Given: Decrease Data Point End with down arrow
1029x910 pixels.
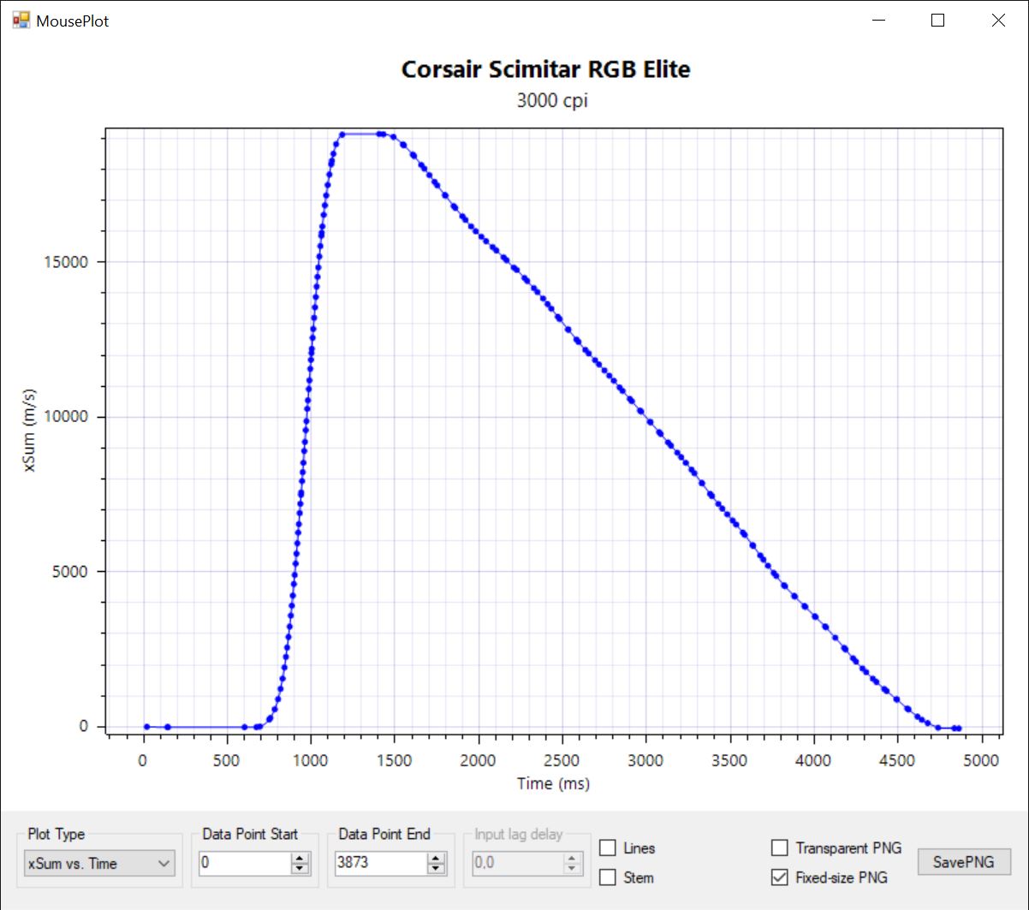Looking at the screenshot, I should 437,869.
